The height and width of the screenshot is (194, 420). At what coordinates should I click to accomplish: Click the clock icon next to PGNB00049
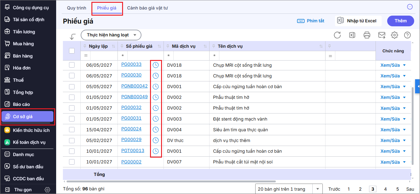156,97
